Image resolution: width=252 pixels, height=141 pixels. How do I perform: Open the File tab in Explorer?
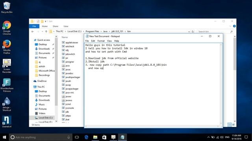coord(34,26)
